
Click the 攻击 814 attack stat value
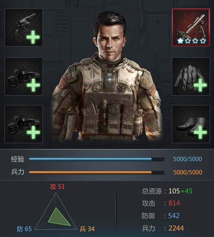(x=174, y=203)
